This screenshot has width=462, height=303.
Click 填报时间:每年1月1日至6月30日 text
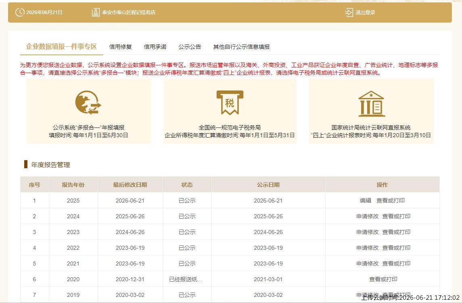tap(88, 135)
